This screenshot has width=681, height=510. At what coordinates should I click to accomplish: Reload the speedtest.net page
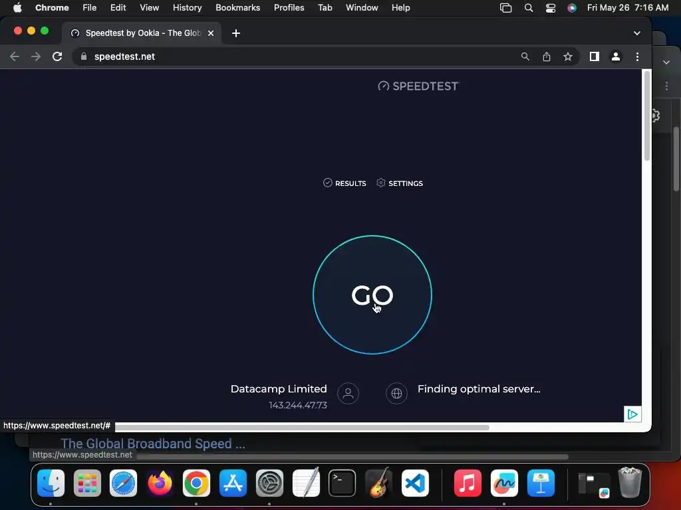[x=57, y=56]
